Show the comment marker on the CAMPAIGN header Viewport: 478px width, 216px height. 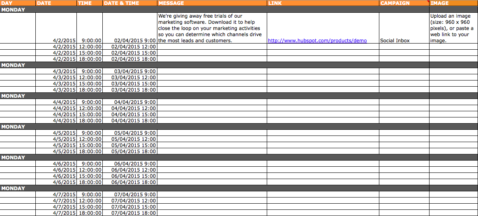click(x=428, y=1)
